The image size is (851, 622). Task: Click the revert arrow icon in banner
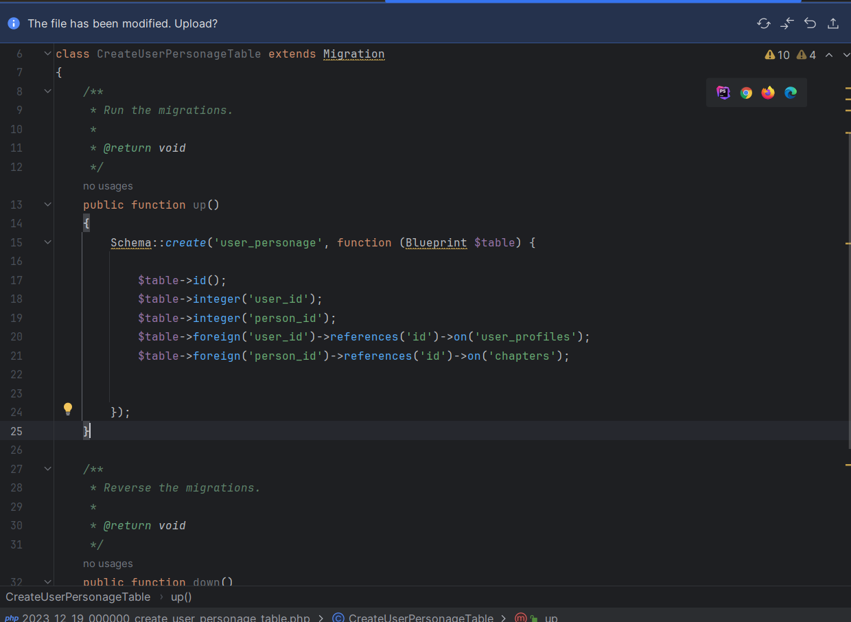tap(810, 23)
